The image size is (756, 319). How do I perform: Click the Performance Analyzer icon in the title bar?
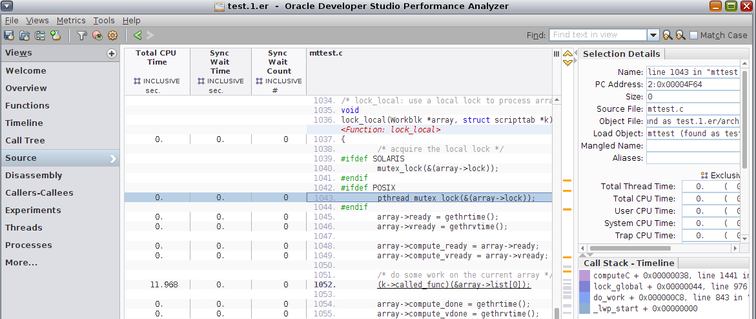220,6
